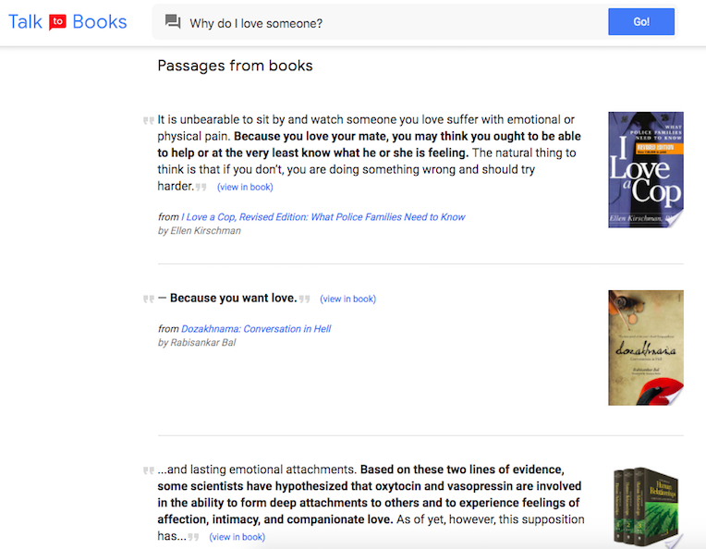Click the "Talk" word in the site logo

25,22
